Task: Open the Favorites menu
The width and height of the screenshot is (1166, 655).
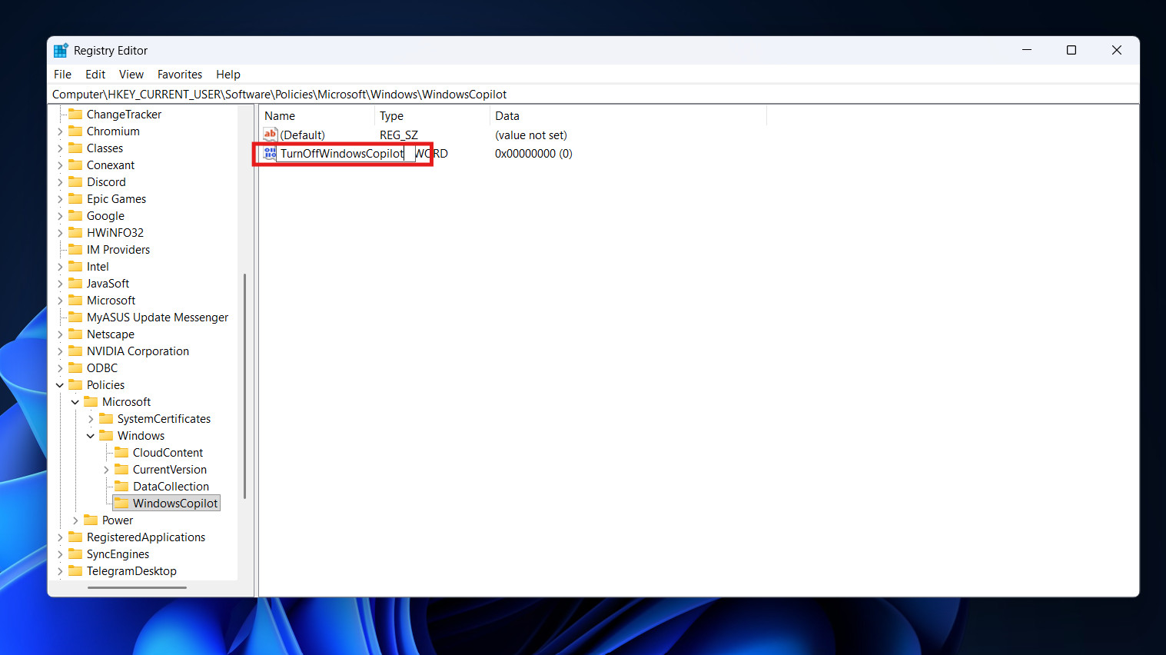Action: (x=179, y=74)
